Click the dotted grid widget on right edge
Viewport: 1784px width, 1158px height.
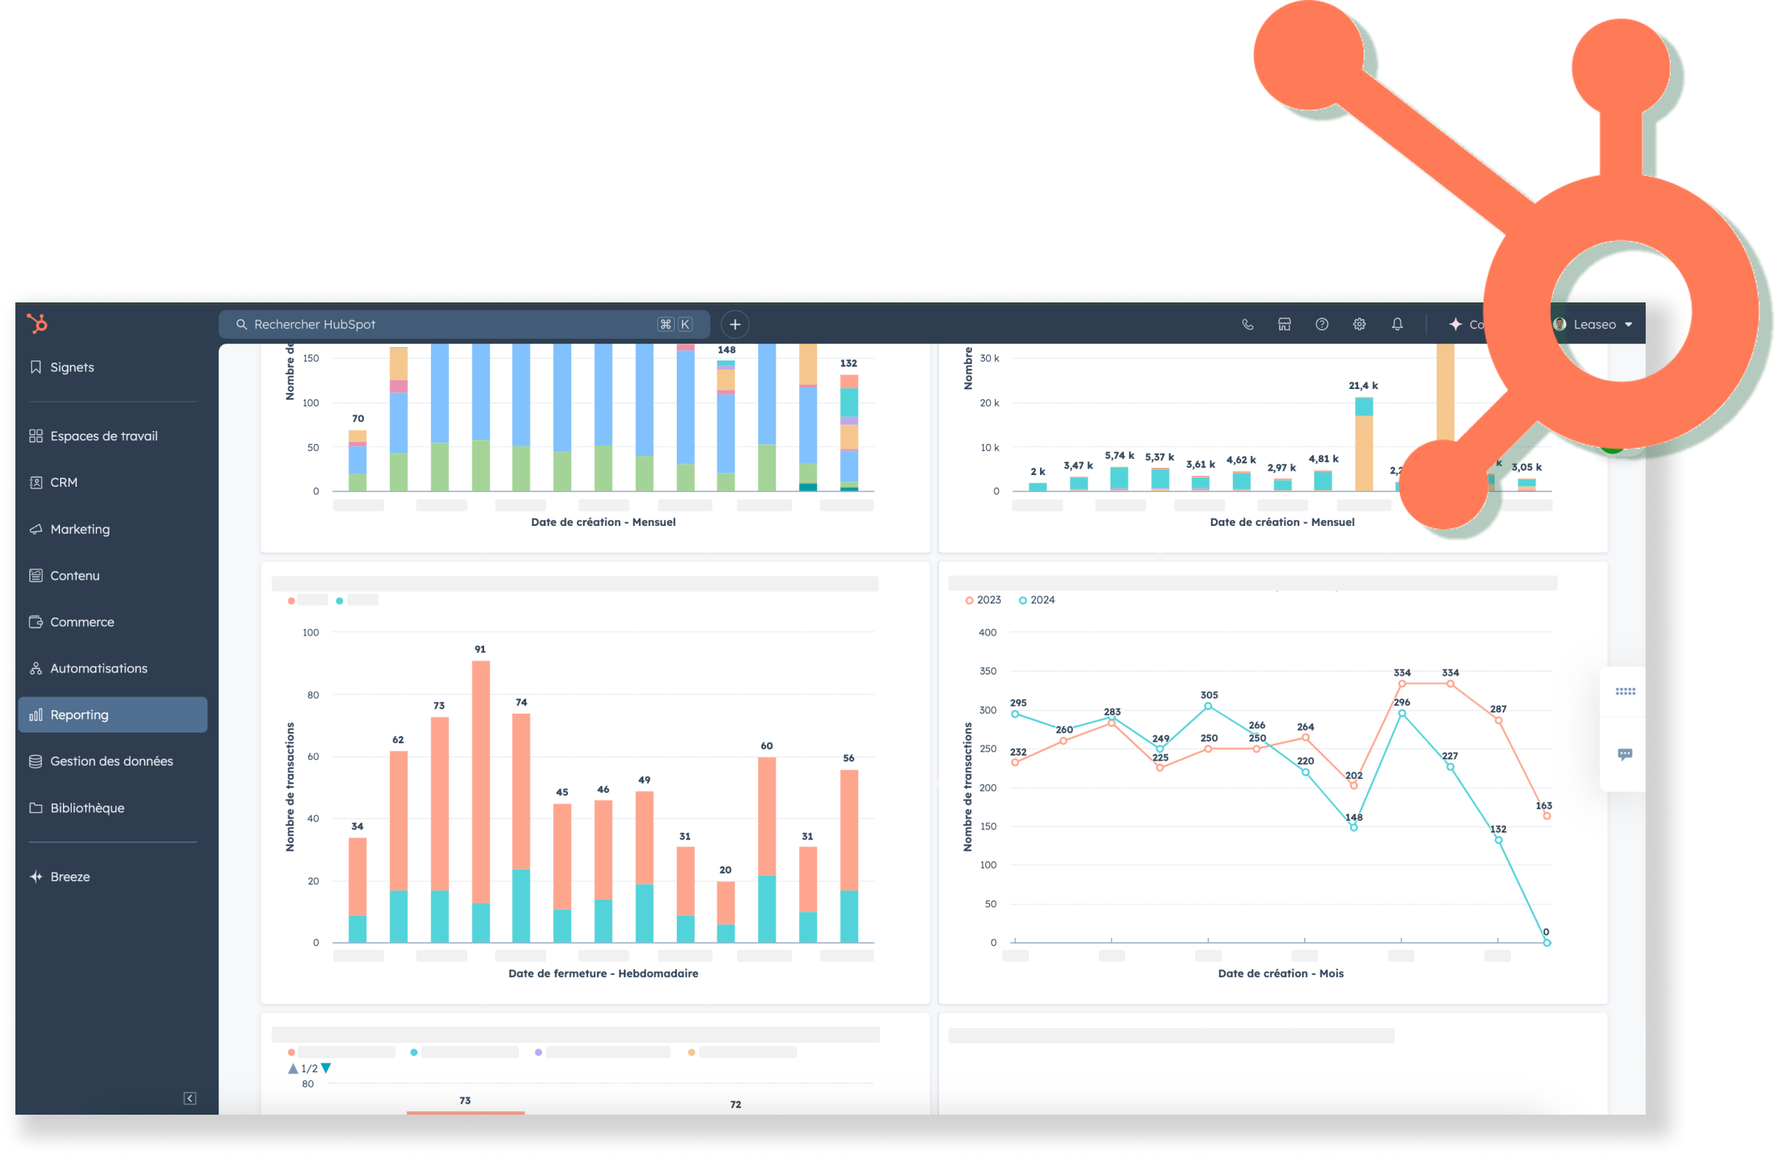[1624, 692]
